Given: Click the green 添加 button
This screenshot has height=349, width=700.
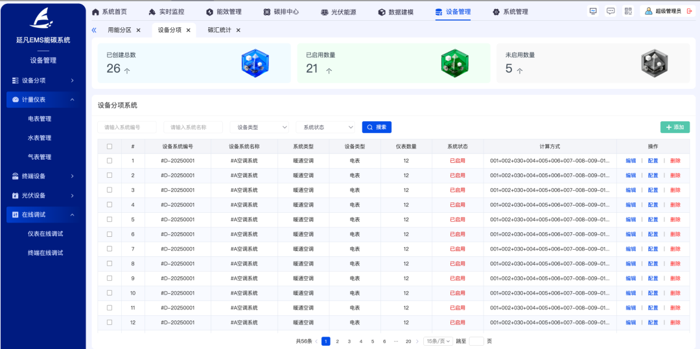Looking at the screenshot, I should point(675,127).
